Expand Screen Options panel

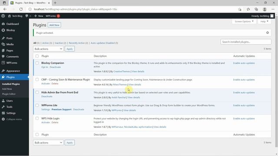(x=244, y=21)
